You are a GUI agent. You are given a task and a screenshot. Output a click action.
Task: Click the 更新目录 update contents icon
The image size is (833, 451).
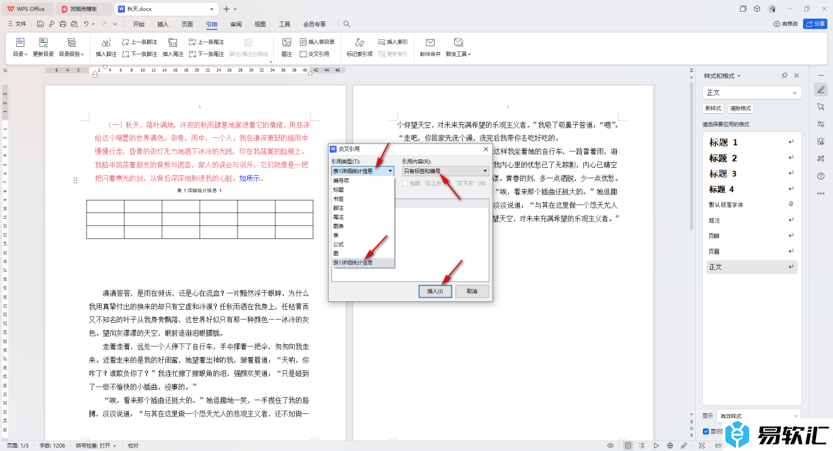(x=44, y=43)
